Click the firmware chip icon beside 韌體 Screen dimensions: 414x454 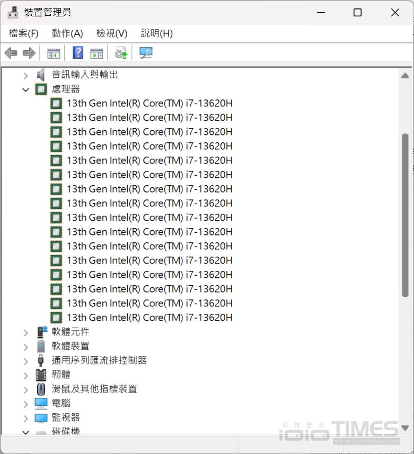click(x=41, y=375)
